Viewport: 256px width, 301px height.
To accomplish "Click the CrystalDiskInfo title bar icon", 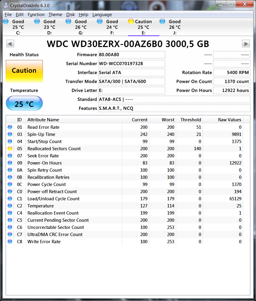I will (6, 5).
